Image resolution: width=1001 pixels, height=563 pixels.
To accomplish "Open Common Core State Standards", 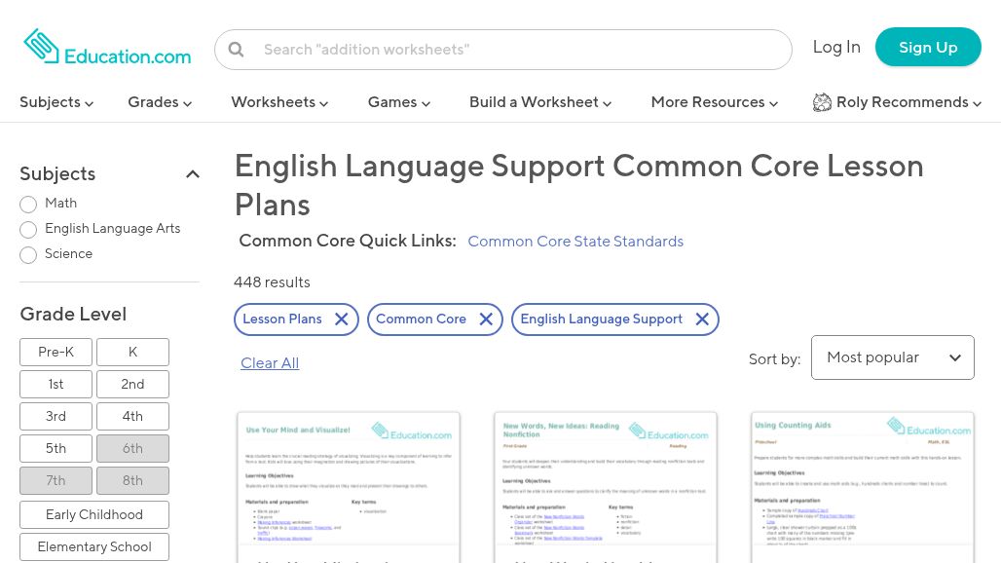I will click(x=575, y=241).
